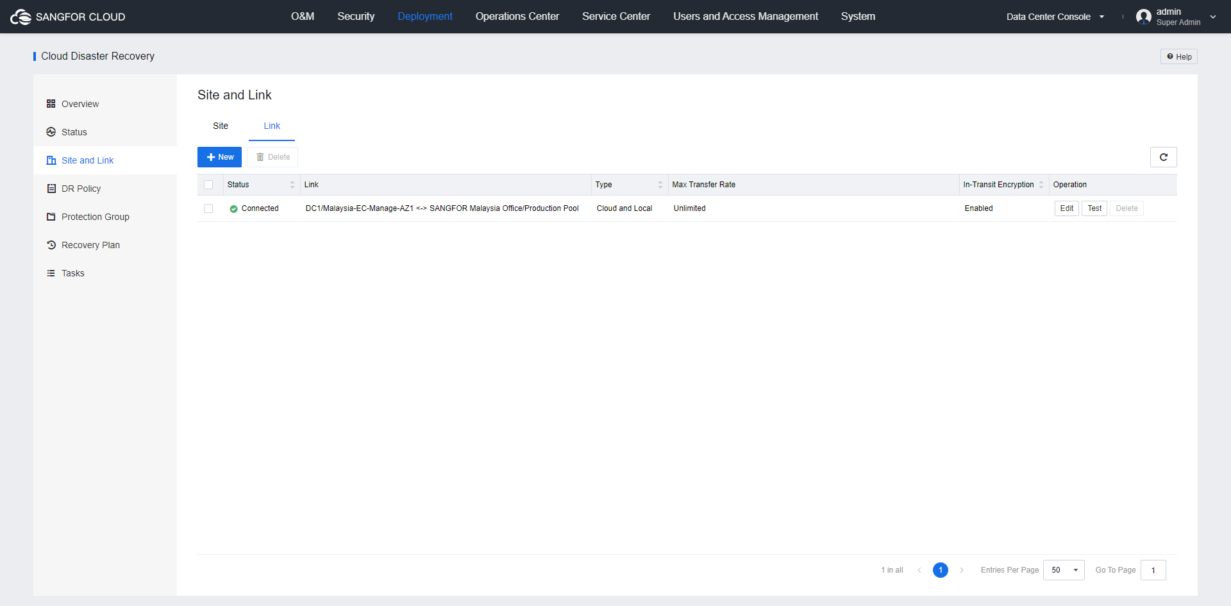The image size is (1231, 606).
Task: Switch to the Site tab
Action: pos(221,126)
